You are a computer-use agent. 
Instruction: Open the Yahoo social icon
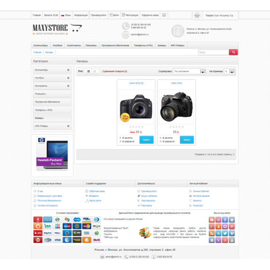coord(218,240)
